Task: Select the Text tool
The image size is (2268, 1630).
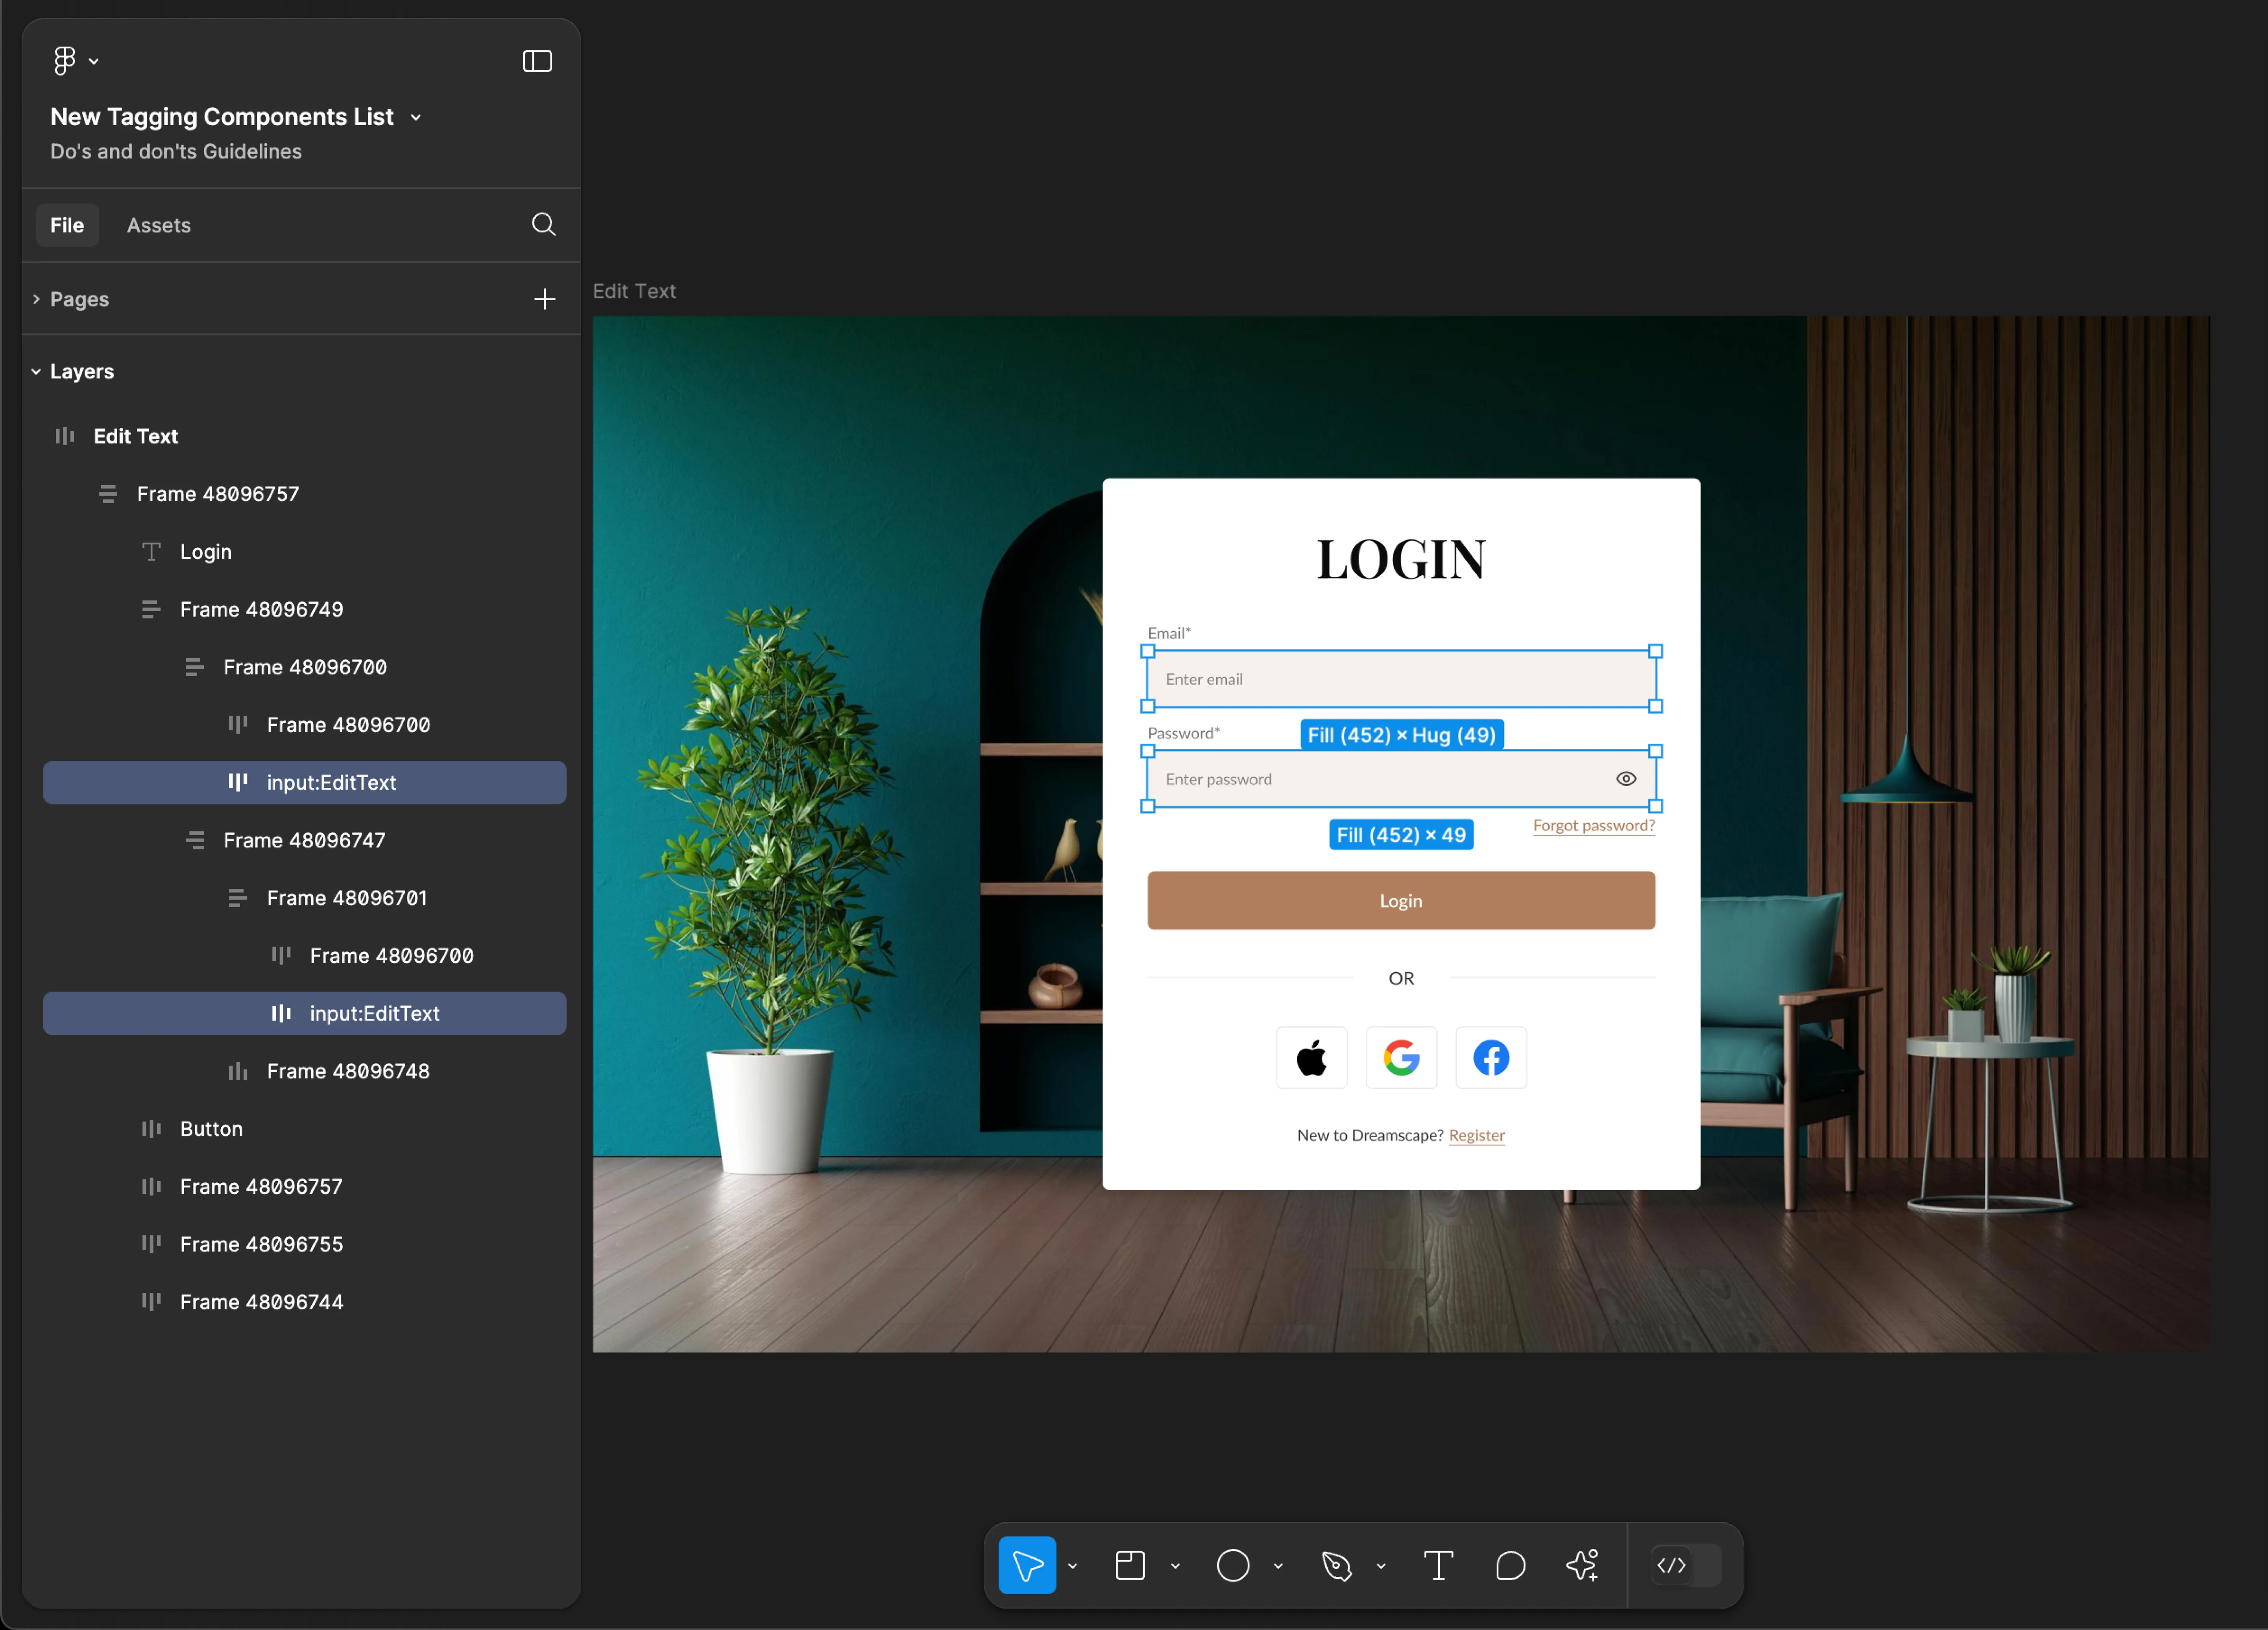Action: point(1439,1565)
